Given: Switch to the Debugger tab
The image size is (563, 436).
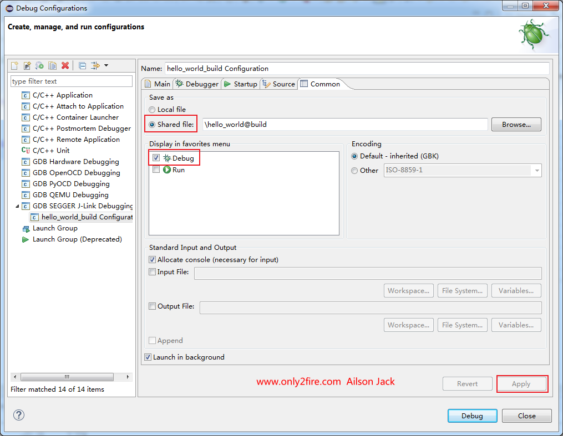Looking at the screenshot, I should [x=197, y=84].
